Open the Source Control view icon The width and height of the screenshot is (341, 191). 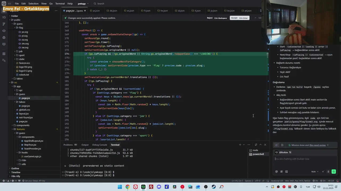pyautogui.click(x=4, y=24)
